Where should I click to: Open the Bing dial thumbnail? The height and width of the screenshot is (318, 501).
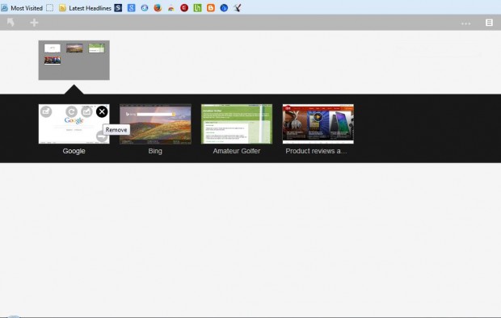coord(155,123)
